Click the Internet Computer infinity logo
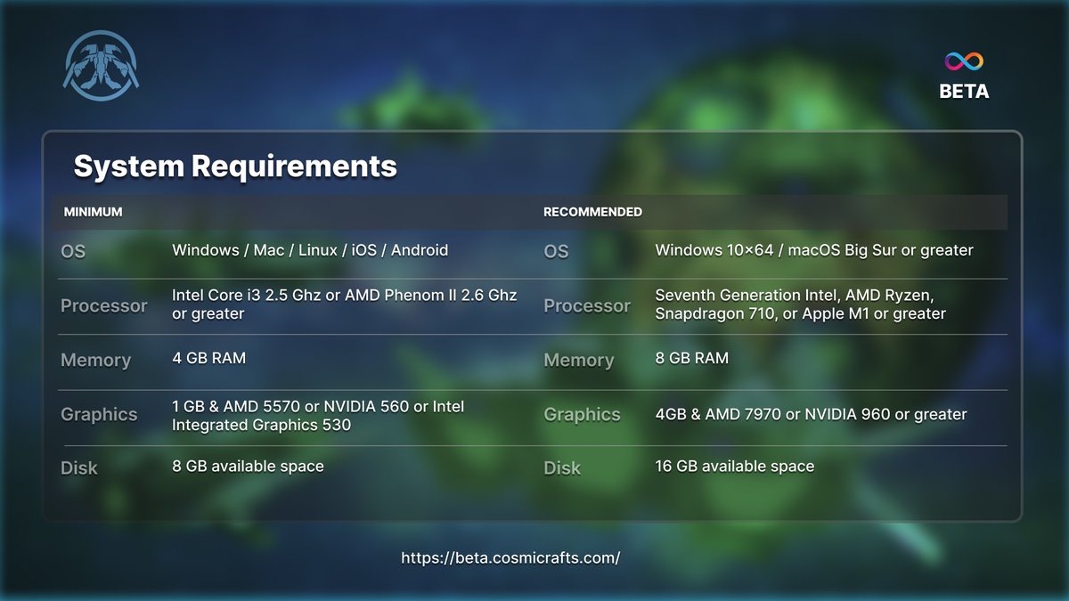This screenshot has height=601, width=1069. [x=964, y=61]
